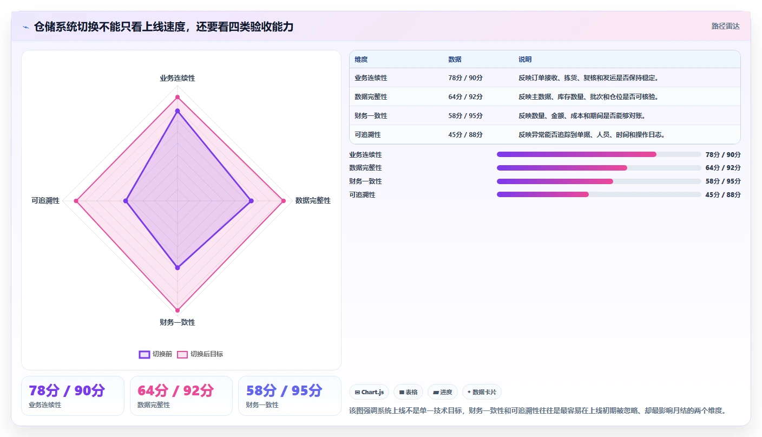The image size is (762, 437).
Task: Click table value 78分 / 90分
Action: coord(465,78)
